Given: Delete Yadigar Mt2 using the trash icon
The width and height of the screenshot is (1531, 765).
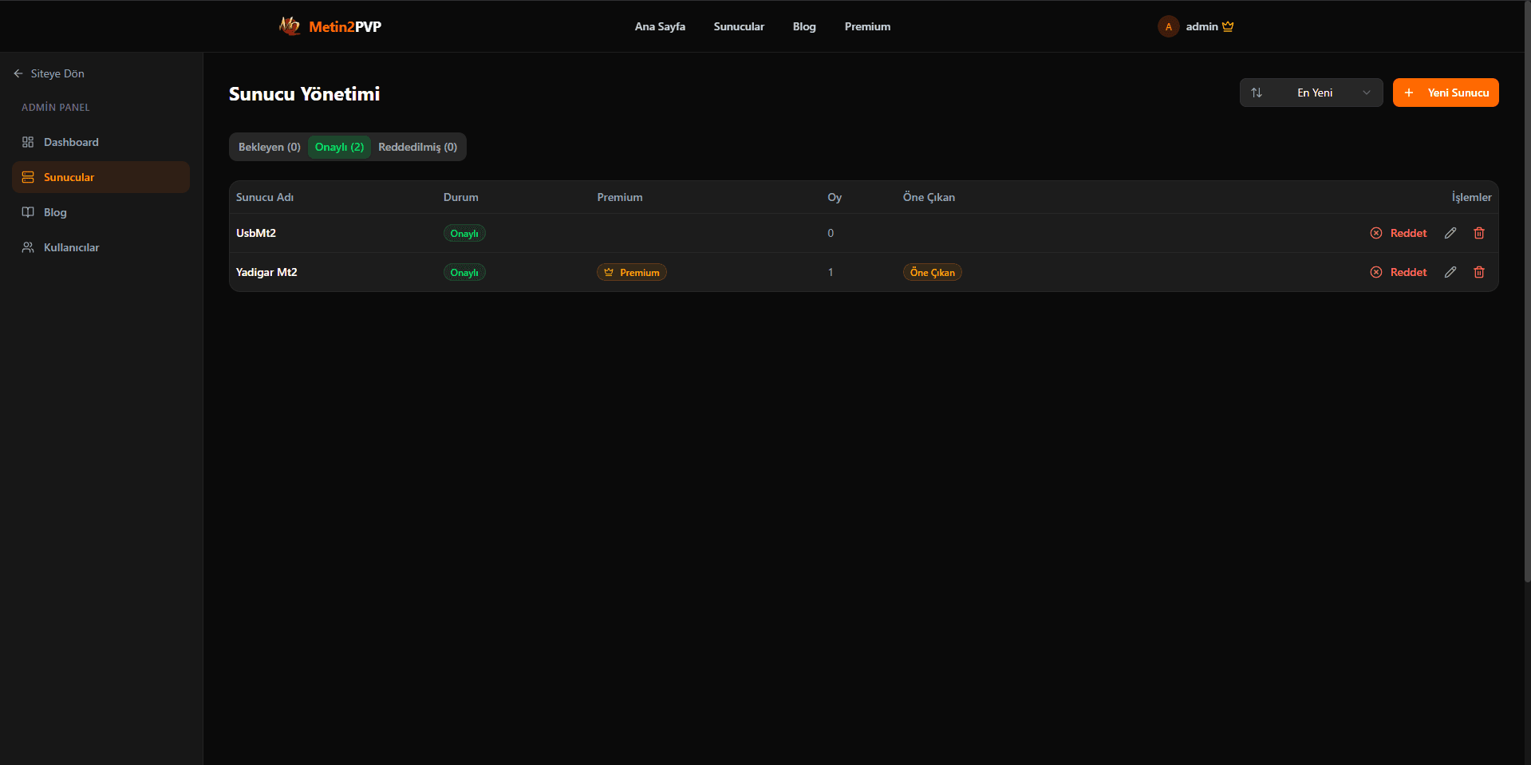Looking at the screenshot, I should tap(1479, 272).
